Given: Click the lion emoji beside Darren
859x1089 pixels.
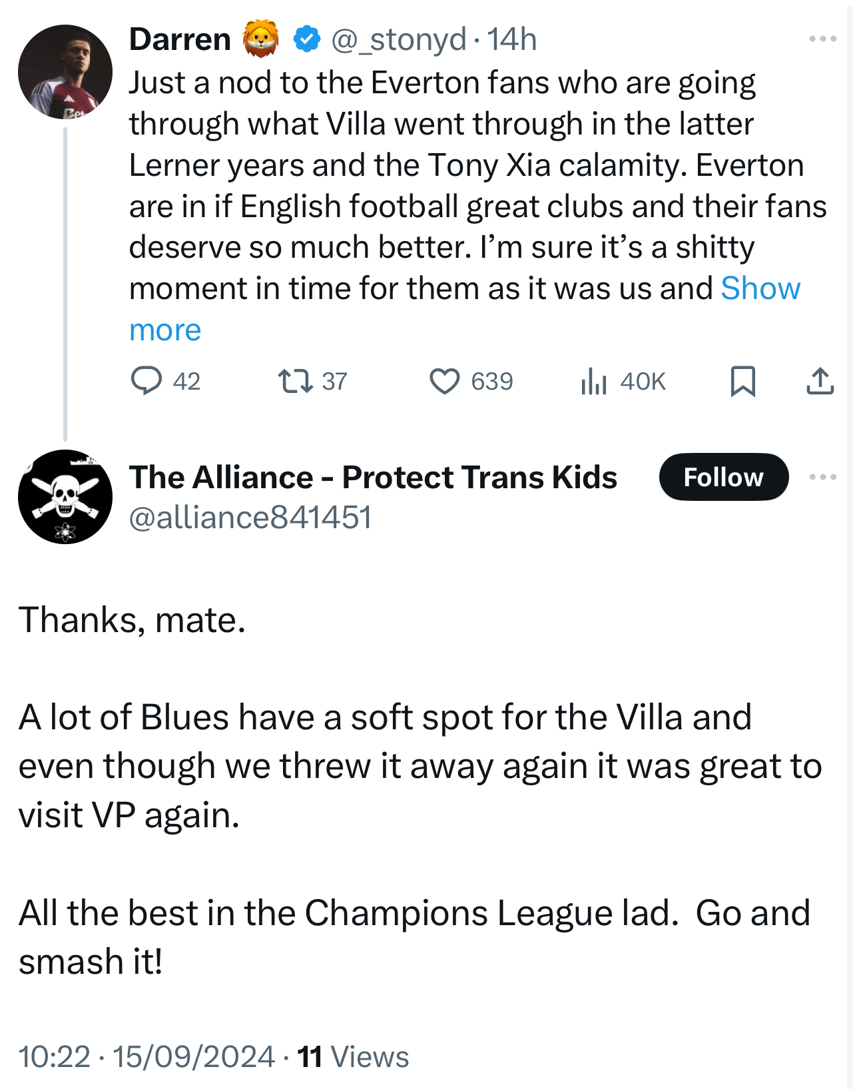Looking at the screenshot, I should pos(260,39).
